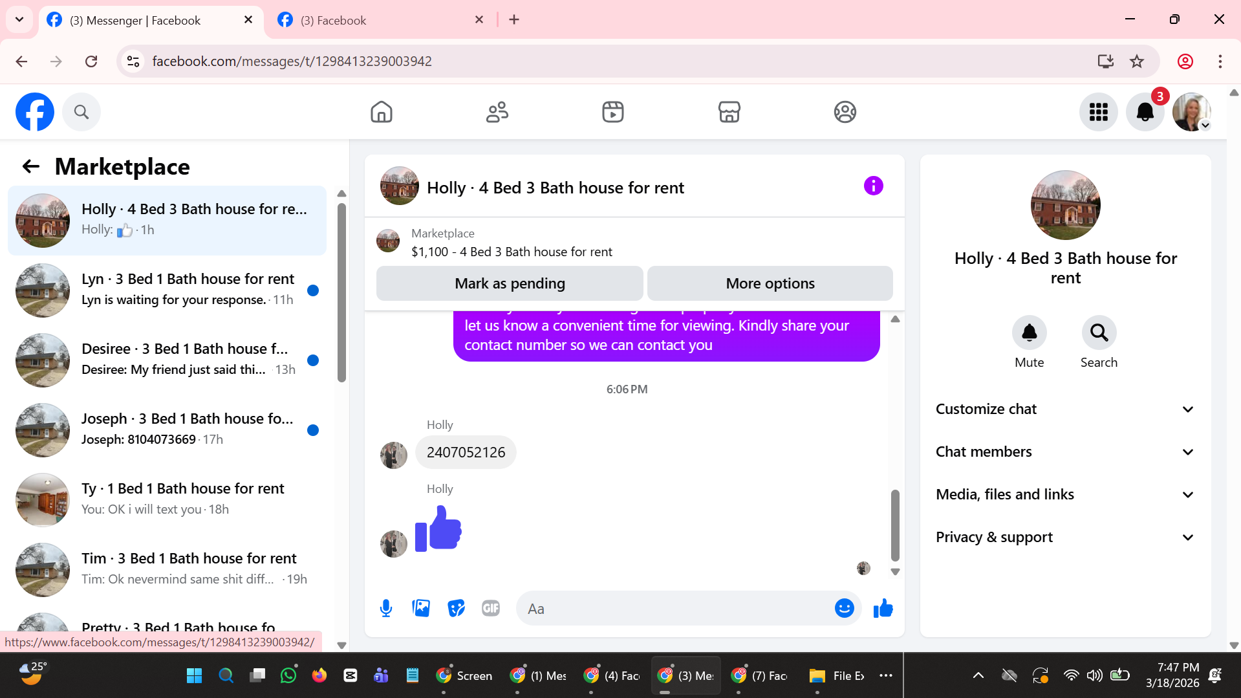Click the address bar URL
Viewport: 1241px width, 698px height.
click(292, 61)
